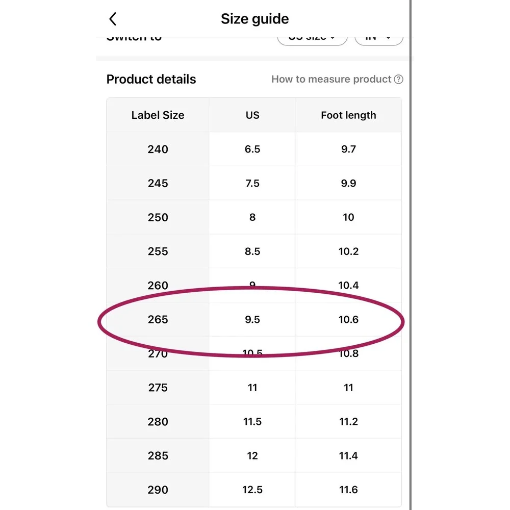The height and width of the screenshot is (510, 510).
Task: Choose label size 245 row
Action: 254,183
